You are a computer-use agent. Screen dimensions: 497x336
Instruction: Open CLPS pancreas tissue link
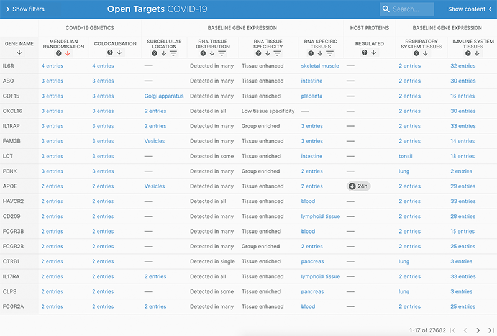click(312, 292)
